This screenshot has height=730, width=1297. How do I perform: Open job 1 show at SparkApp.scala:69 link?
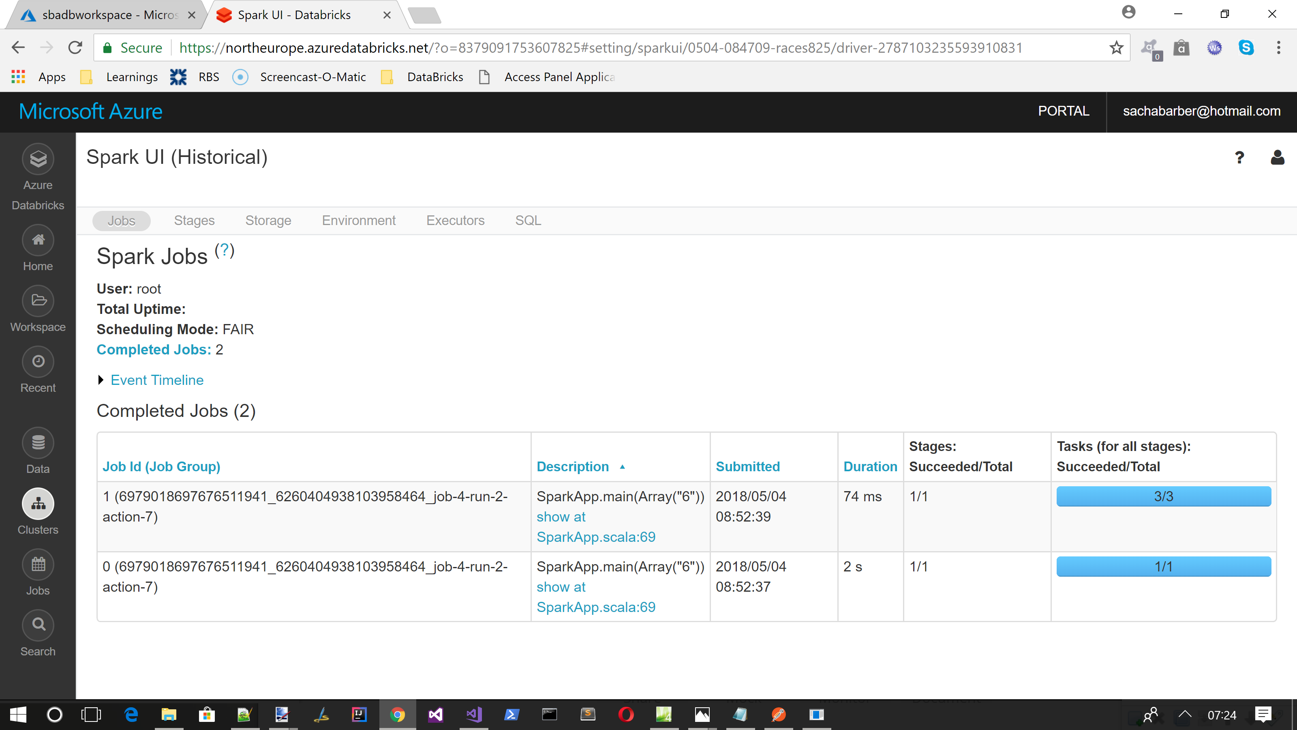(596, 527)
